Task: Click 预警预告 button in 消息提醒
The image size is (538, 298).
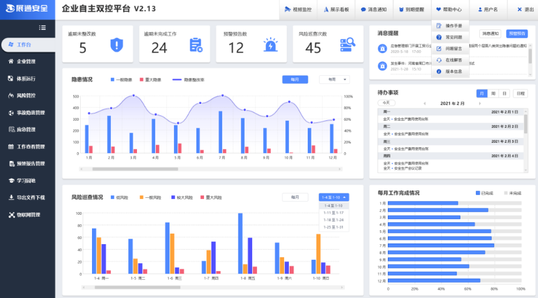Action: click(x=517, y=34)
